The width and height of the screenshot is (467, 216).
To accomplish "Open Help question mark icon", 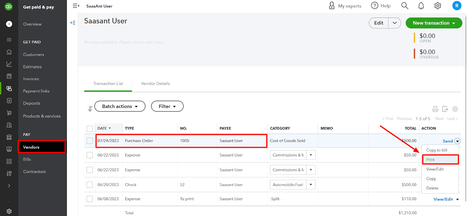I will pos(374,6).
